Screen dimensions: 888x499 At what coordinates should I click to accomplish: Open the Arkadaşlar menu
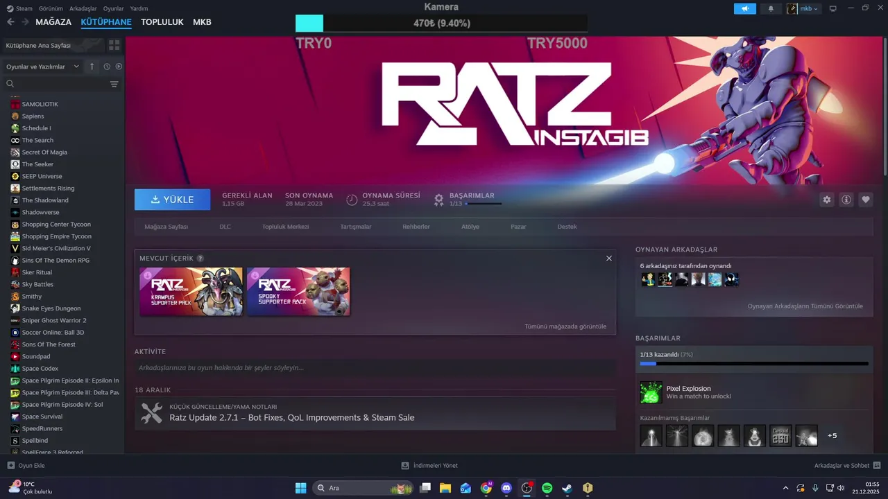click(x=83, y=8)
